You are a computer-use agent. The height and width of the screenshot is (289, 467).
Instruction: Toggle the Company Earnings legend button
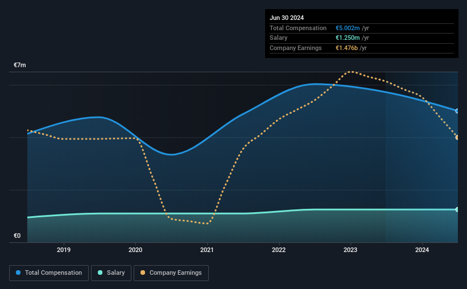point(171,273)
